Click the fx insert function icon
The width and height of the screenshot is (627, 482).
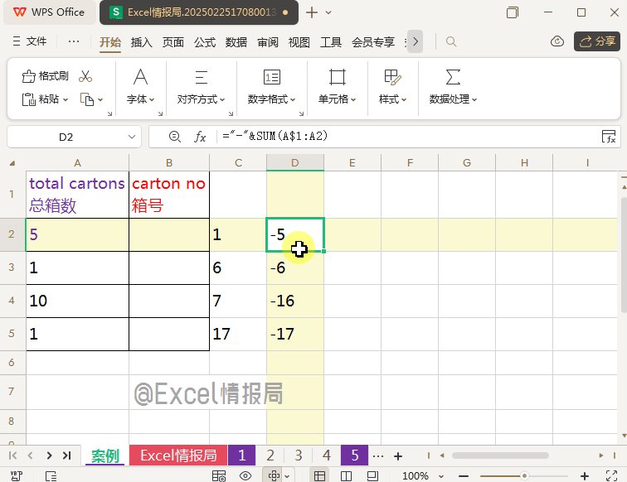(x=200, y=137)
